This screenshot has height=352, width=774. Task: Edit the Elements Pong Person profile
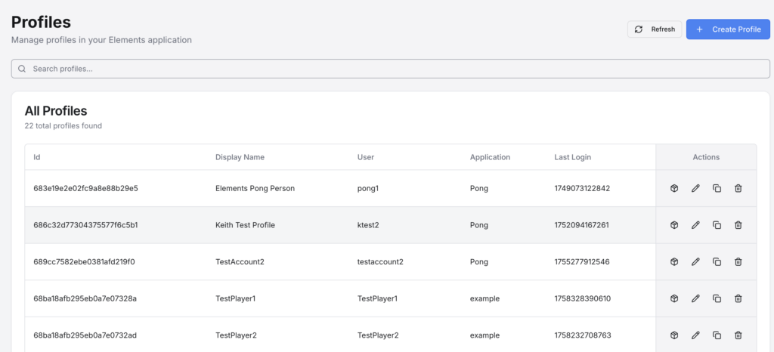[695, 188]
